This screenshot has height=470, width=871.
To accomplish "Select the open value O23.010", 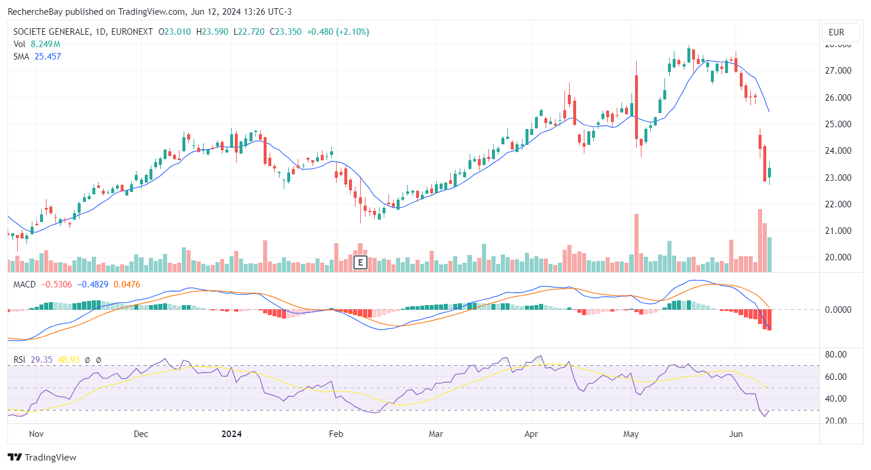I will point(174,32).
